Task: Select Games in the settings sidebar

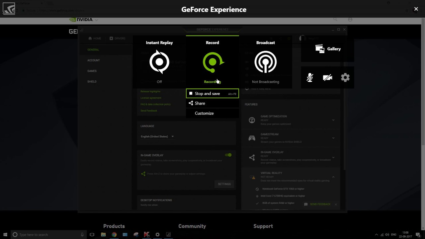Action: pyautogui.click(x=92, y=71)
